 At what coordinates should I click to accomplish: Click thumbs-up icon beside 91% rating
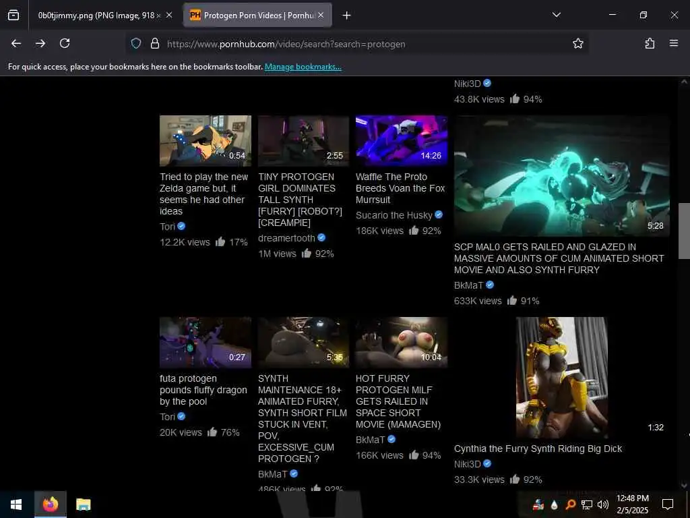(x=512, y=300)
